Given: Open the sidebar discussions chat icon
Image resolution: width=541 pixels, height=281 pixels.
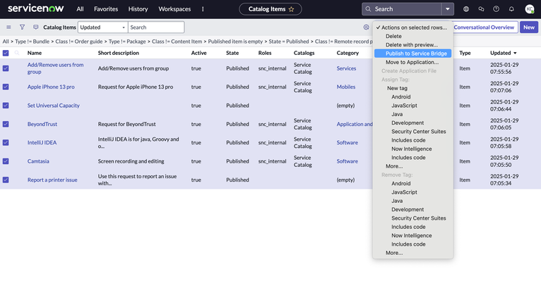Looking at the screenshot, I should pyautogui.click(x=481, y=9).
